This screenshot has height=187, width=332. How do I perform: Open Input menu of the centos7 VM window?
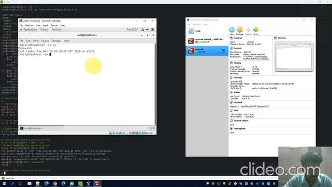coord(46,25)
